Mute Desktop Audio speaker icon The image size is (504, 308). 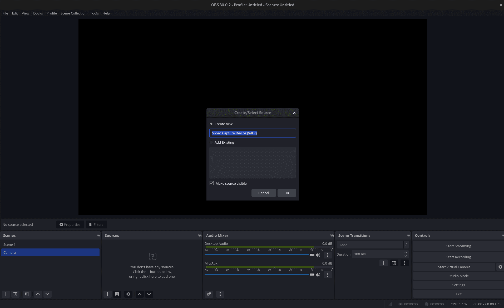[318, 255]
